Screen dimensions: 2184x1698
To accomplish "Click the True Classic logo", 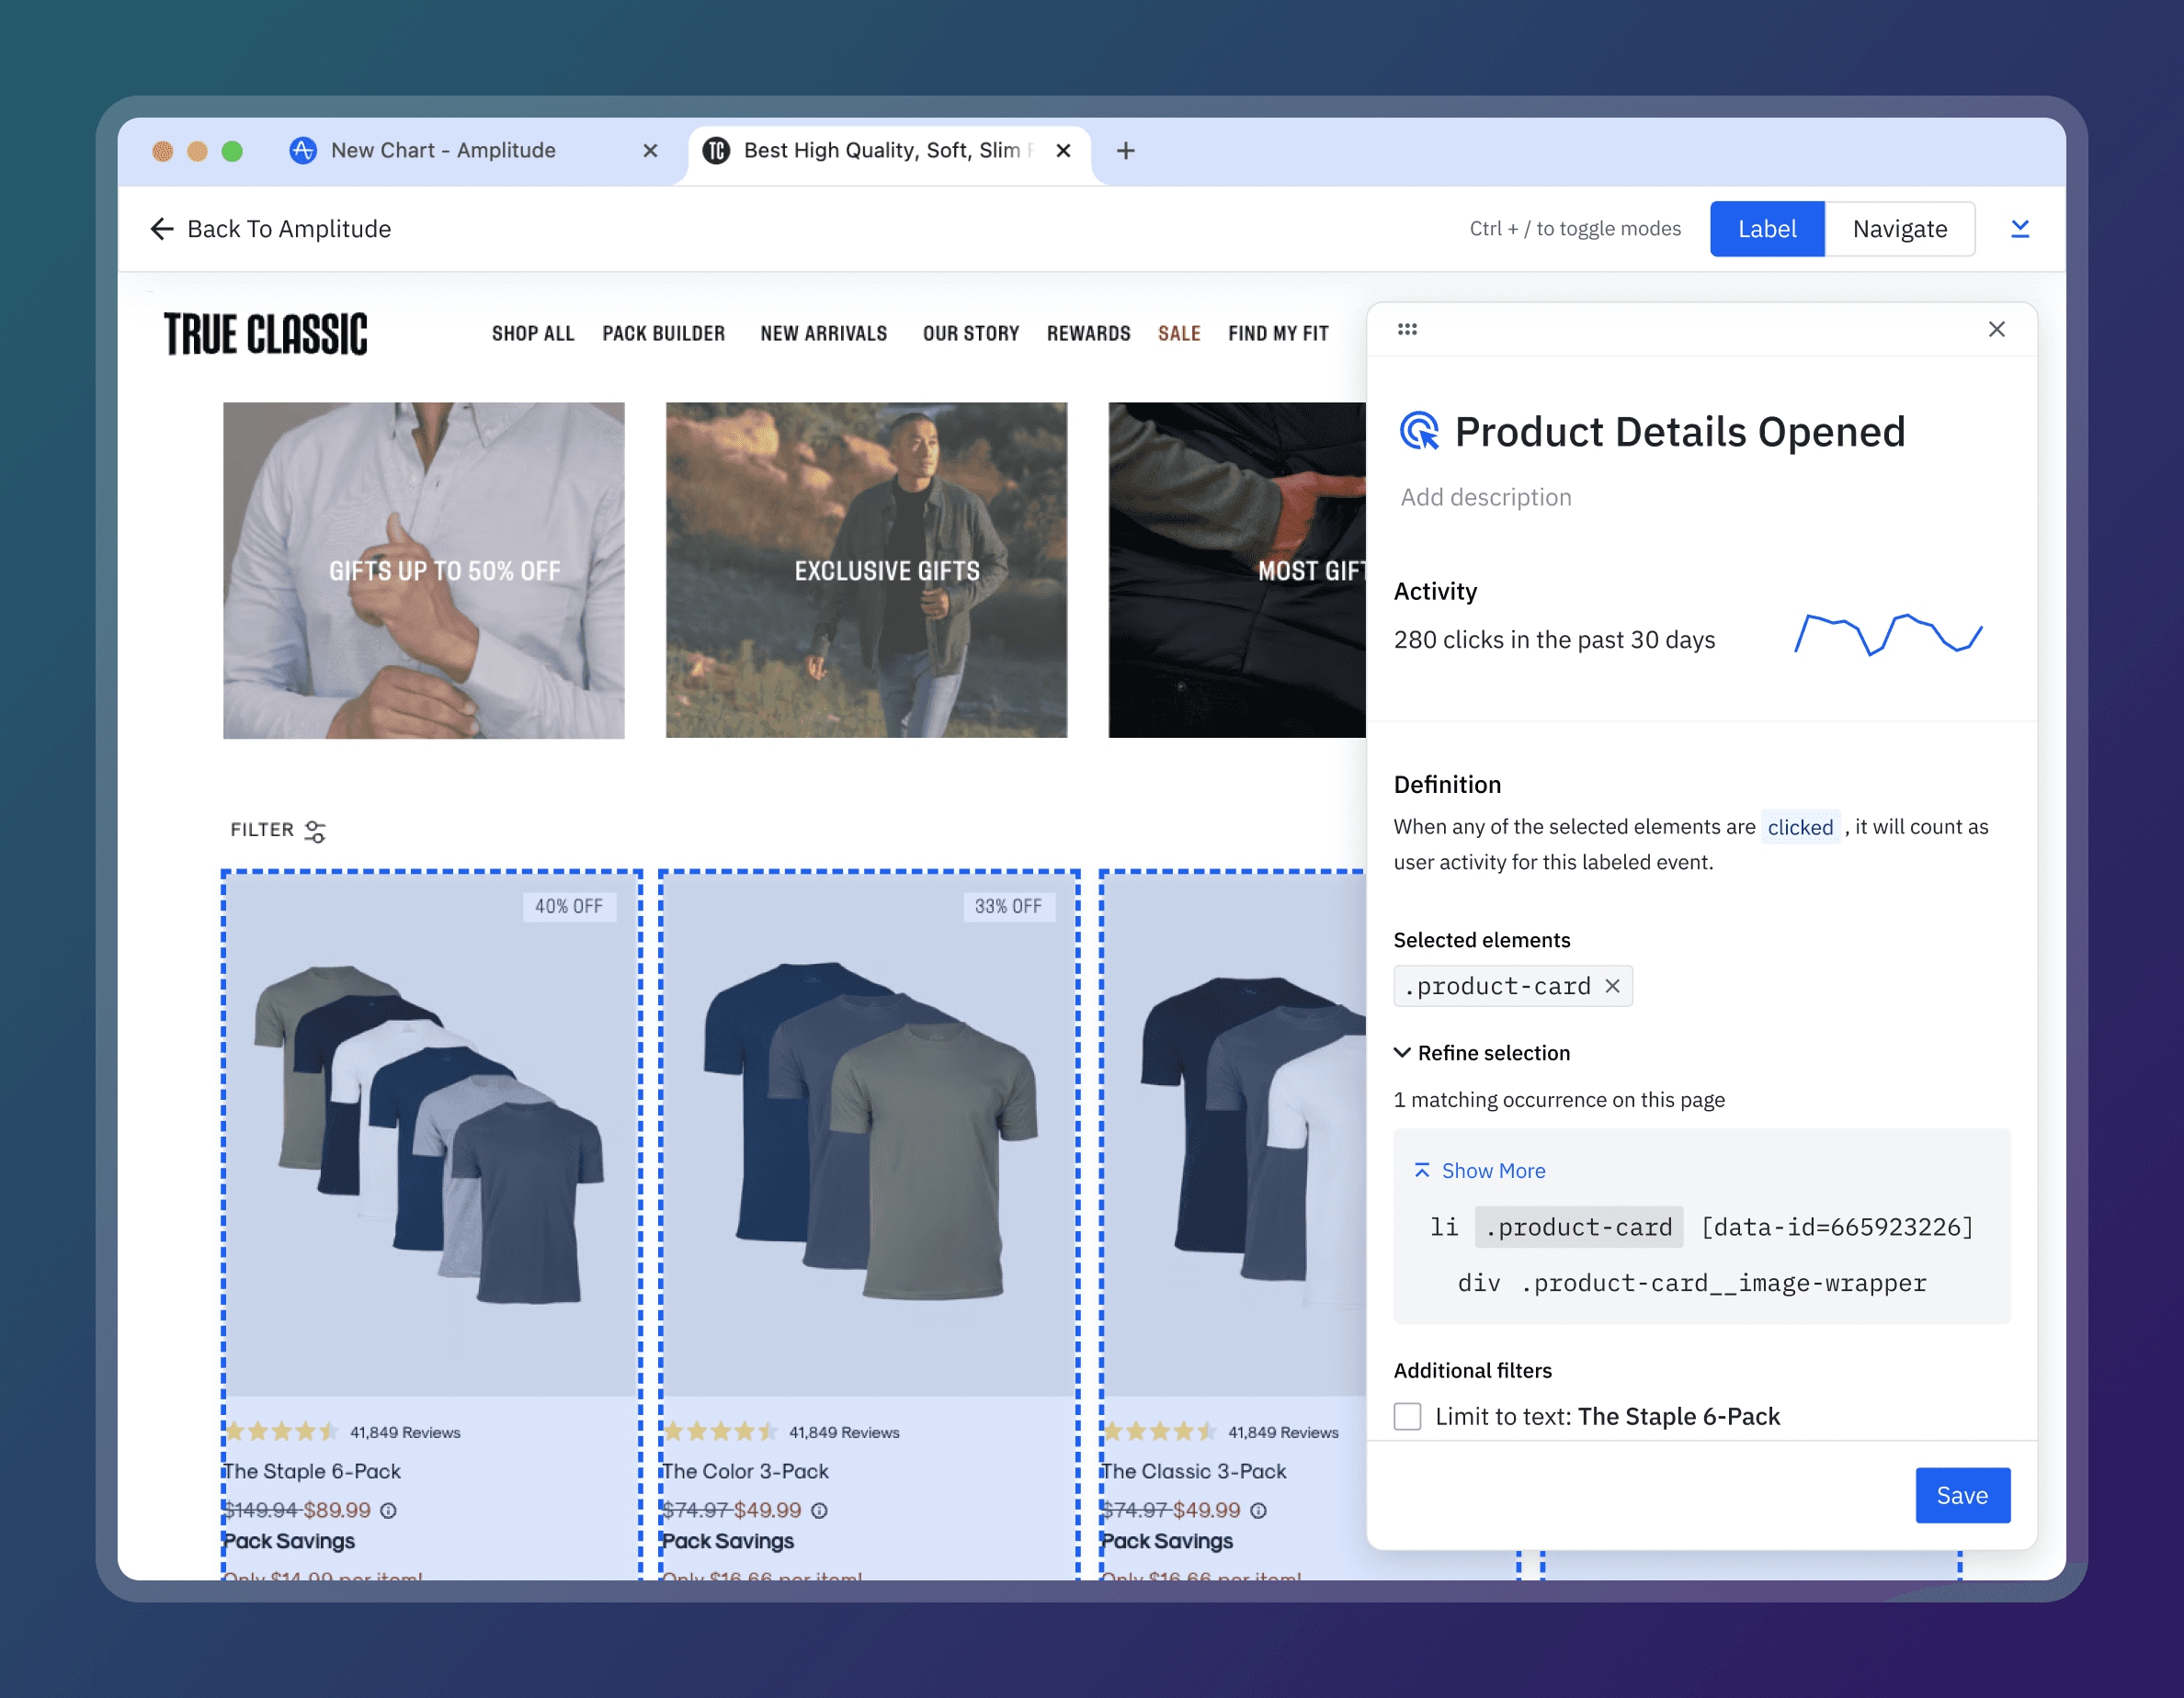I will click(265, 334).
